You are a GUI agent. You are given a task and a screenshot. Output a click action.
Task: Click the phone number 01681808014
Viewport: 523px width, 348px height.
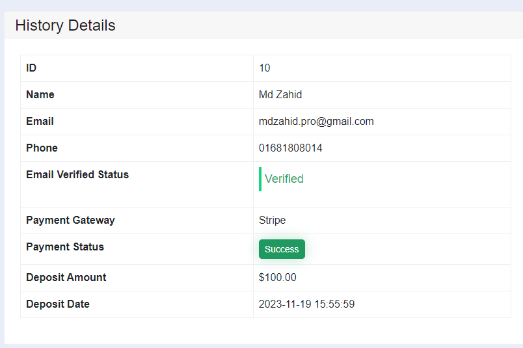pyautogui.click(x=291, y=148)
